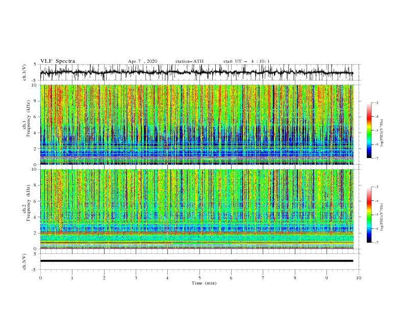
Task: Click the ch.1 voltage waveform trace
Action: point(196,72)
